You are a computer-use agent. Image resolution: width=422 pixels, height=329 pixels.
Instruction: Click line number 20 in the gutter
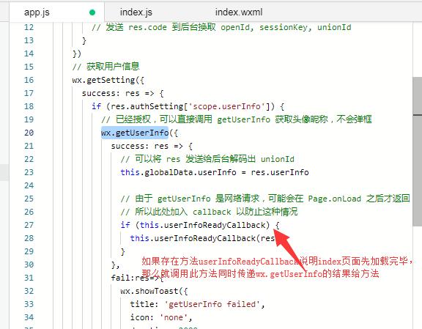click(29, 133)
